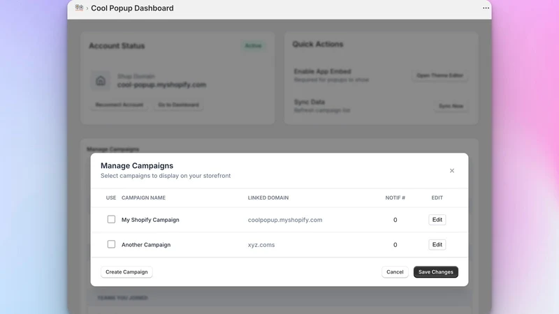Click the 'Select campaigns to display' subtitle
This screenshot has height=314, width=559.
point(166,176)
